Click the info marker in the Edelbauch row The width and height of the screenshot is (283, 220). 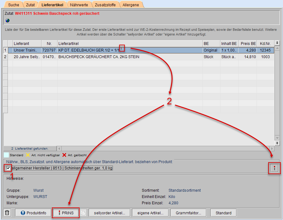point(122,48)
